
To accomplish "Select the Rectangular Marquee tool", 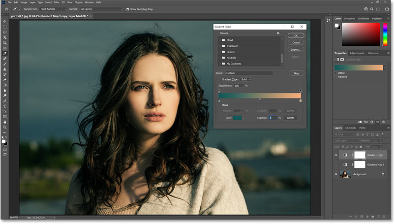I will pyautogui.click(x=5, y=27).
